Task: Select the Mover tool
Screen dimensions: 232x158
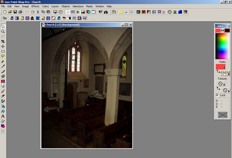Action: pos(3,46)
